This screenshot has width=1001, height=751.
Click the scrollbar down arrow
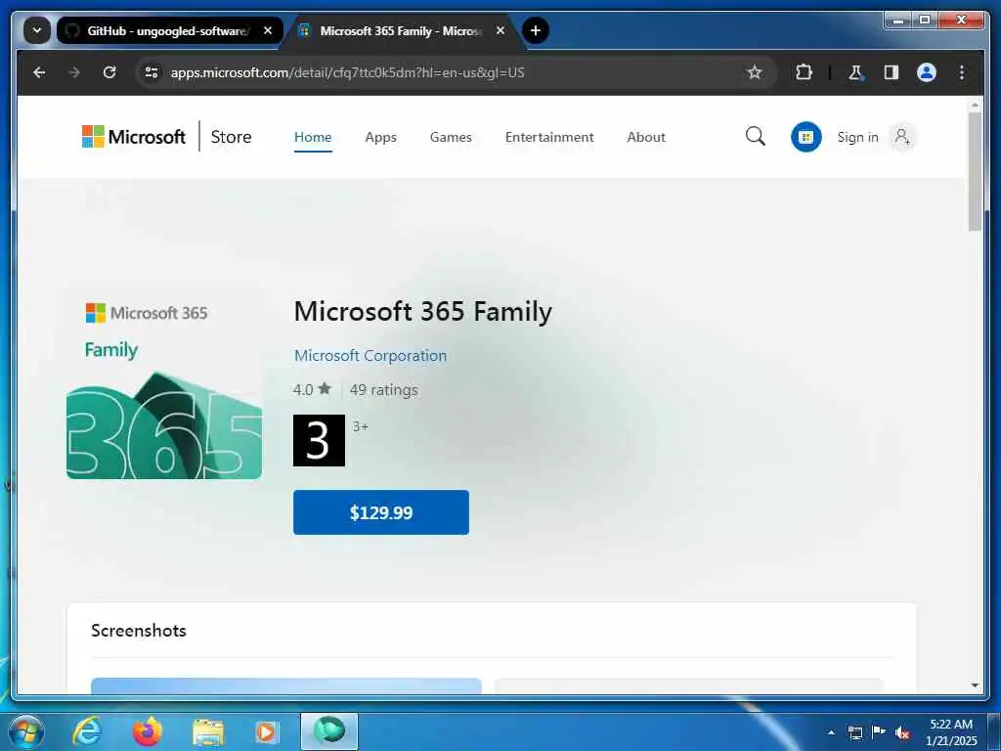[975, 685]
